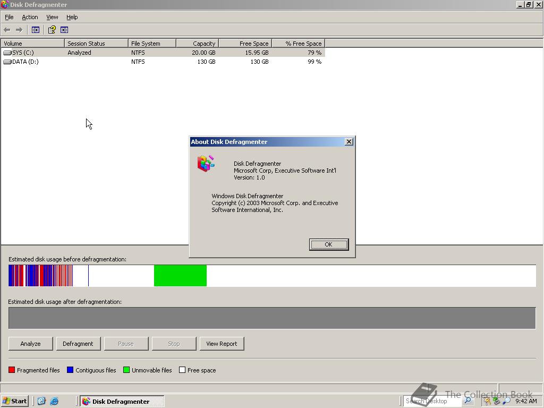The width and height of the screenshot is (544, 408).
Task: Click the 9:42 AM system clock
Action: [x=526, y=401]
